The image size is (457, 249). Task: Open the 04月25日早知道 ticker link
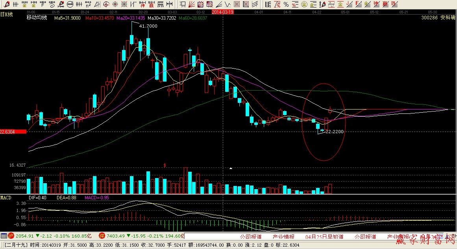(x=324, y=236)
